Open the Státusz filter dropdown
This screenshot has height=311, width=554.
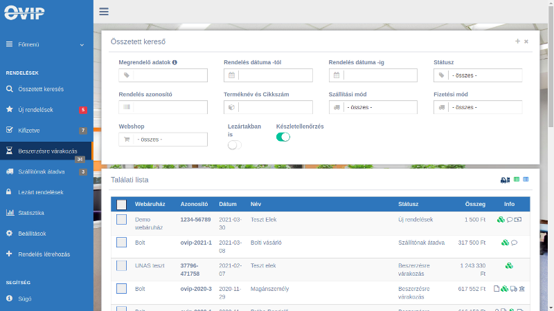click(x=478, y=75)
